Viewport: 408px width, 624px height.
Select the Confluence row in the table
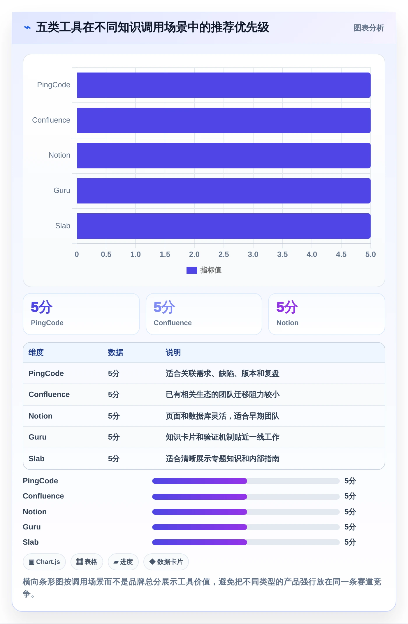[x=204, y=395]
